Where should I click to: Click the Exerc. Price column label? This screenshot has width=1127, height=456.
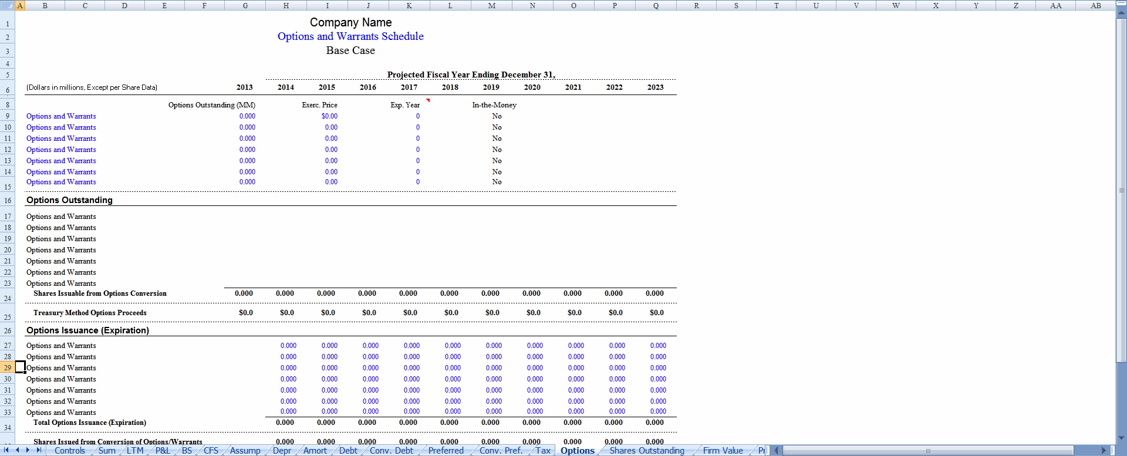[320, 105]
